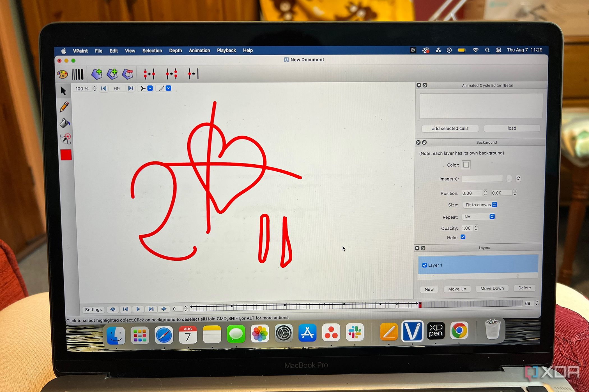This screenshot has width=589, height=392.
Task: Click remove cycles from face toolbar icon
Action: point(128,74)
